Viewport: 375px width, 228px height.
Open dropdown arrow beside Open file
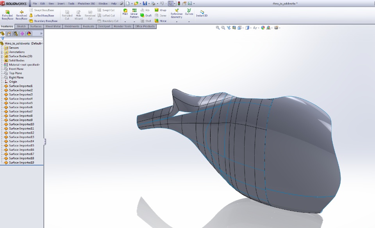click(x=140, y=4)
